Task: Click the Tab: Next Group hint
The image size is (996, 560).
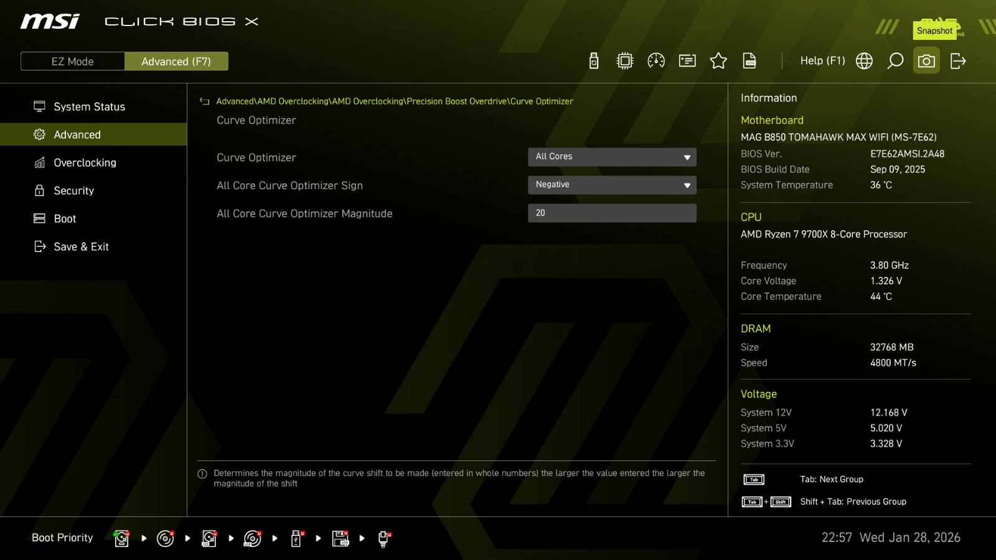Action: [832, 480]
